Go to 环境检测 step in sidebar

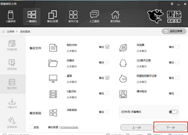(x=12, y=45)
